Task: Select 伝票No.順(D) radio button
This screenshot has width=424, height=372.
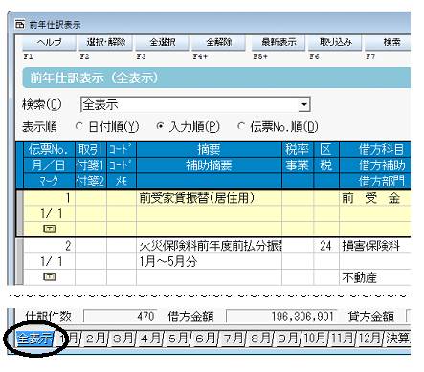Action: pyautogui.click(x=241, y=126)
